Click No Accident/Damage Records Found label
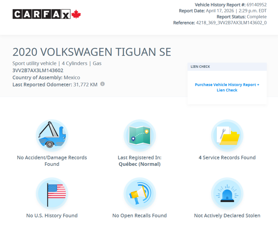 tap(52, 161)
